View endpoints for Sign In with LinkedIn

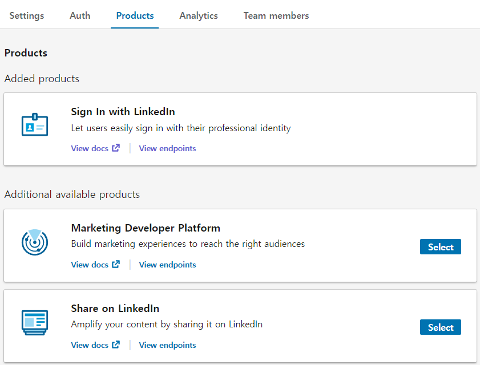[x=167, y=148]
